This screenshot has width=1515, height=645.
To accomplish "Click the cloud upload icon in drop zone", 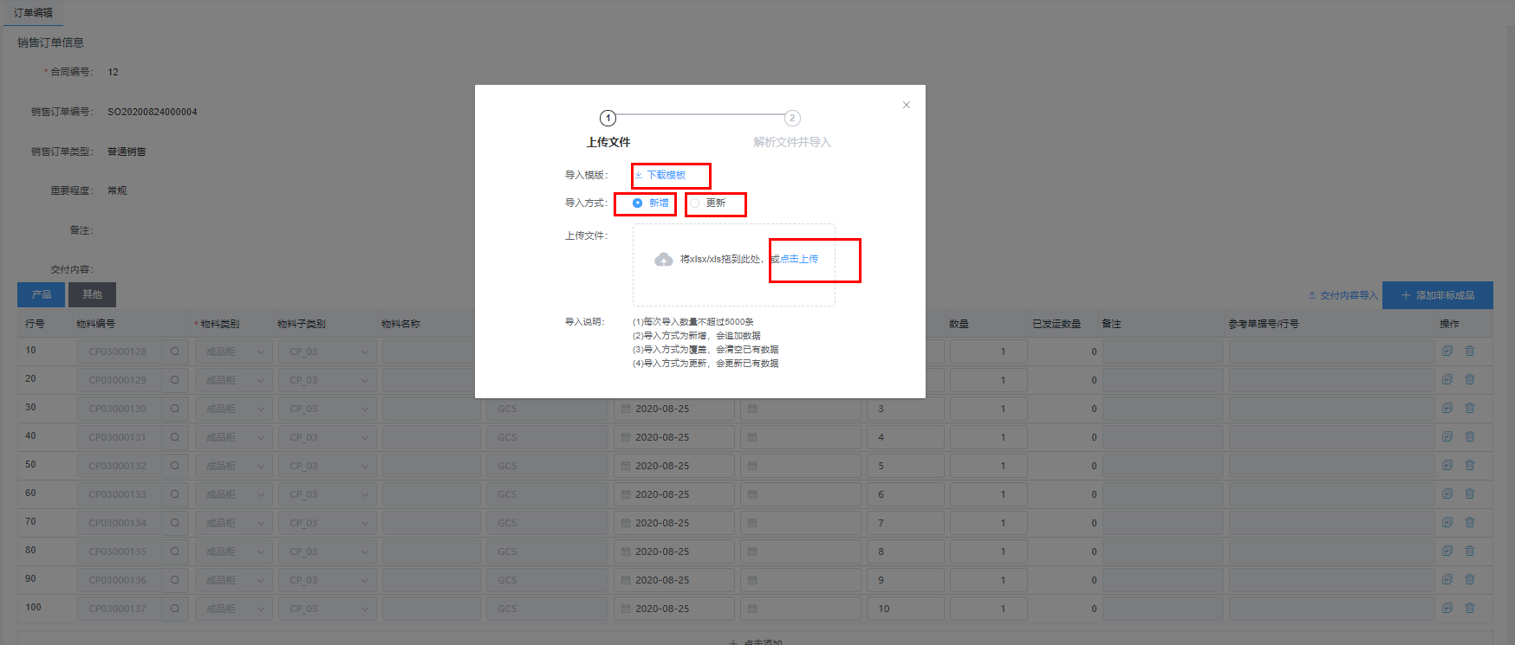I will click(x=663, y=260).
